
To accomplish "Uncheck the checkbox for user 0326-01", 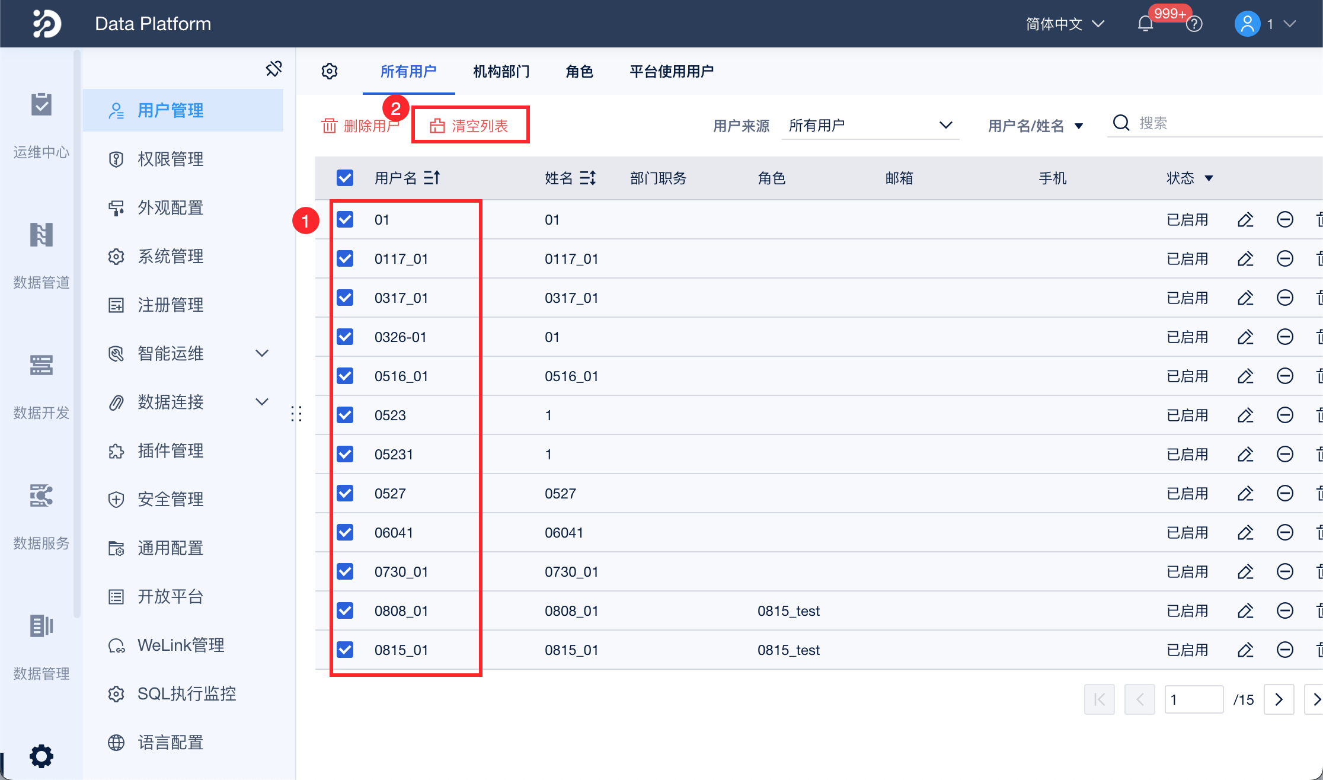I will click(x=345, y=337).
